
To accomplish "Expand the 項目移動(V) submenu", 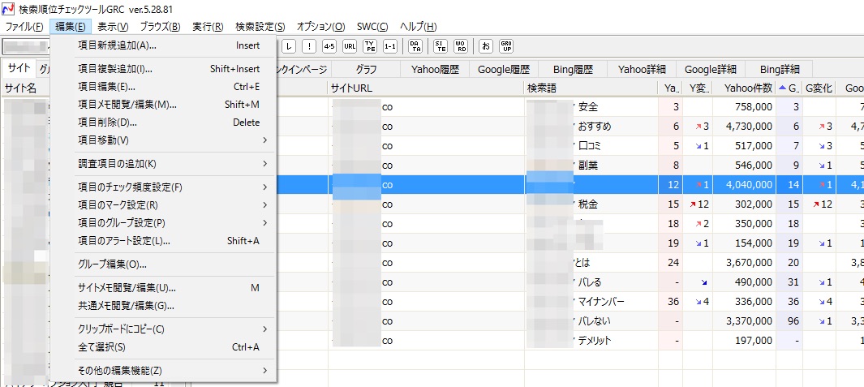I will 164,140.
